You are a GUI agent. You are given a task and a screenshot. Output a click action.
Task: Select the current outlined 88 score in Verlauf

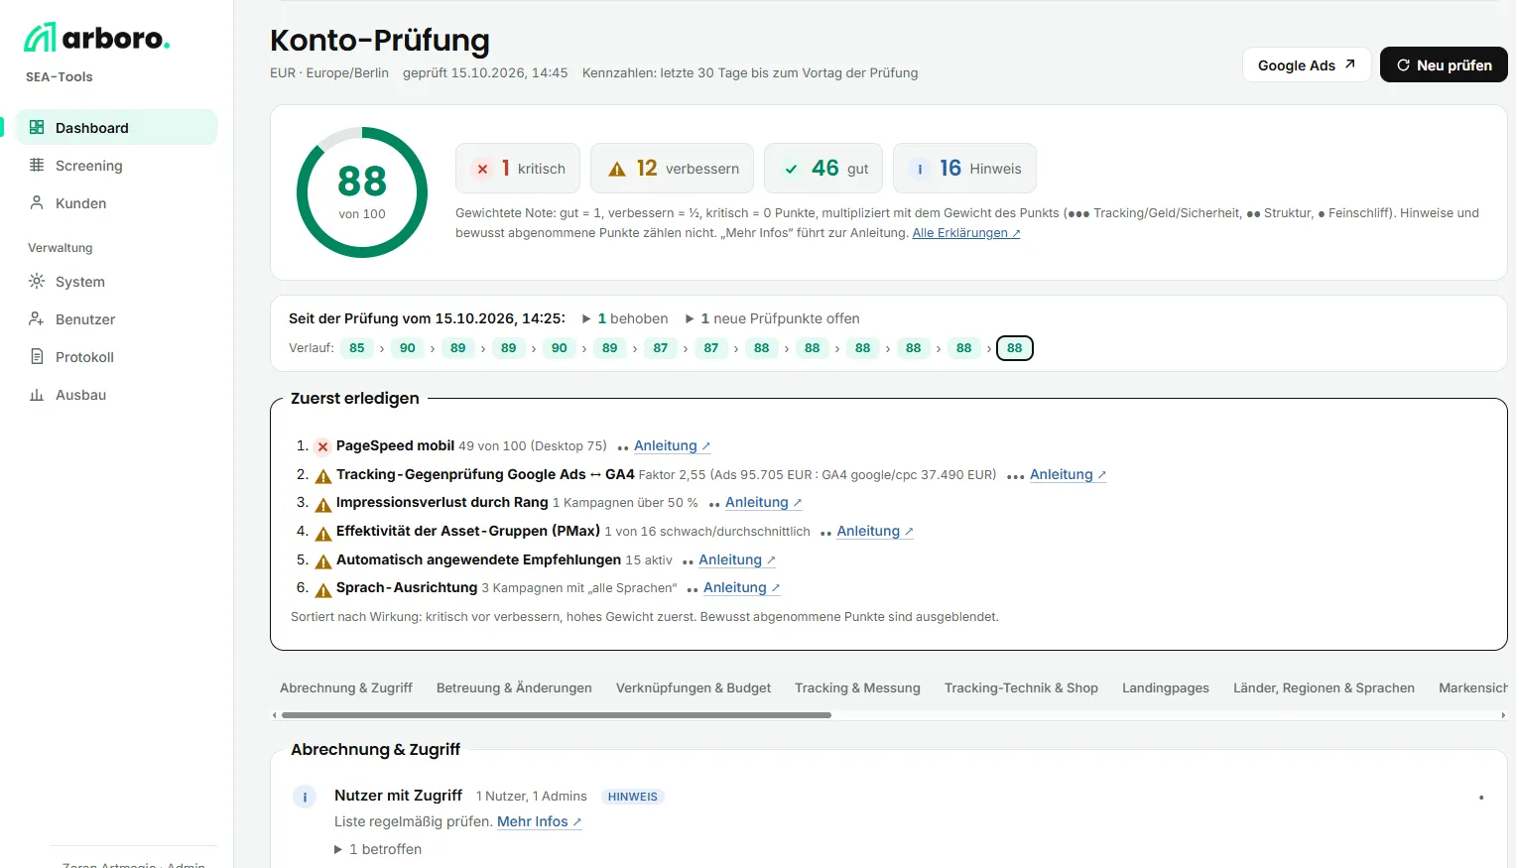coord(1014,348)
